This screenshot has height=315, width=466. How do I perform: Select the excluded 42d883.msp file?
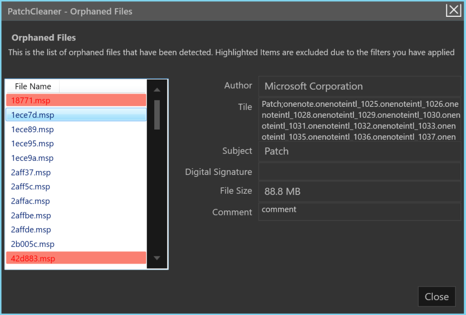(x=76, y=259)
